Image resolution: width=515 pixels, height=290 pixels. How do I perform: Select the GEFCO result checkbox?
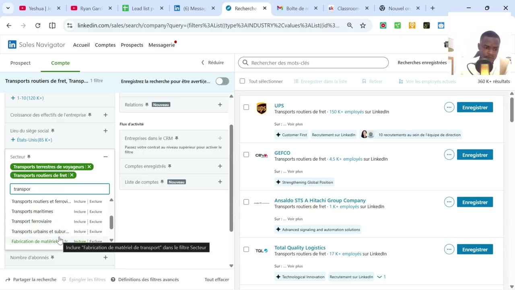point(246,155)
